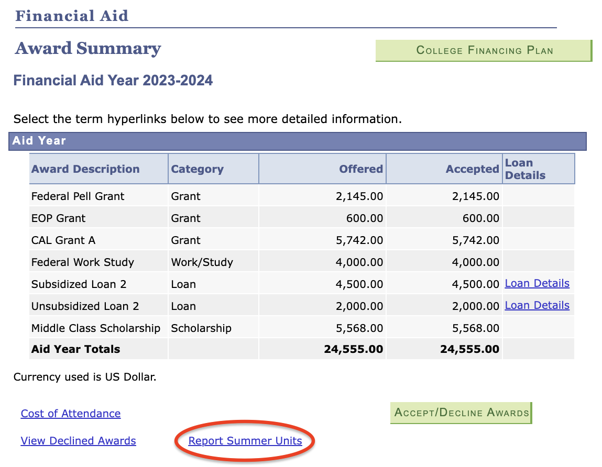Open the Report Summer Units link
602x467 pixels.
tap(244, 440)
